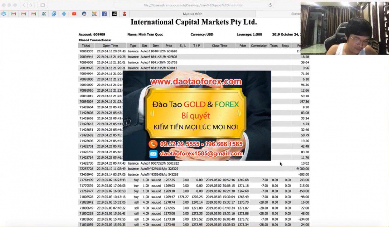
Task: Click the Type column header
Action: 133,46
